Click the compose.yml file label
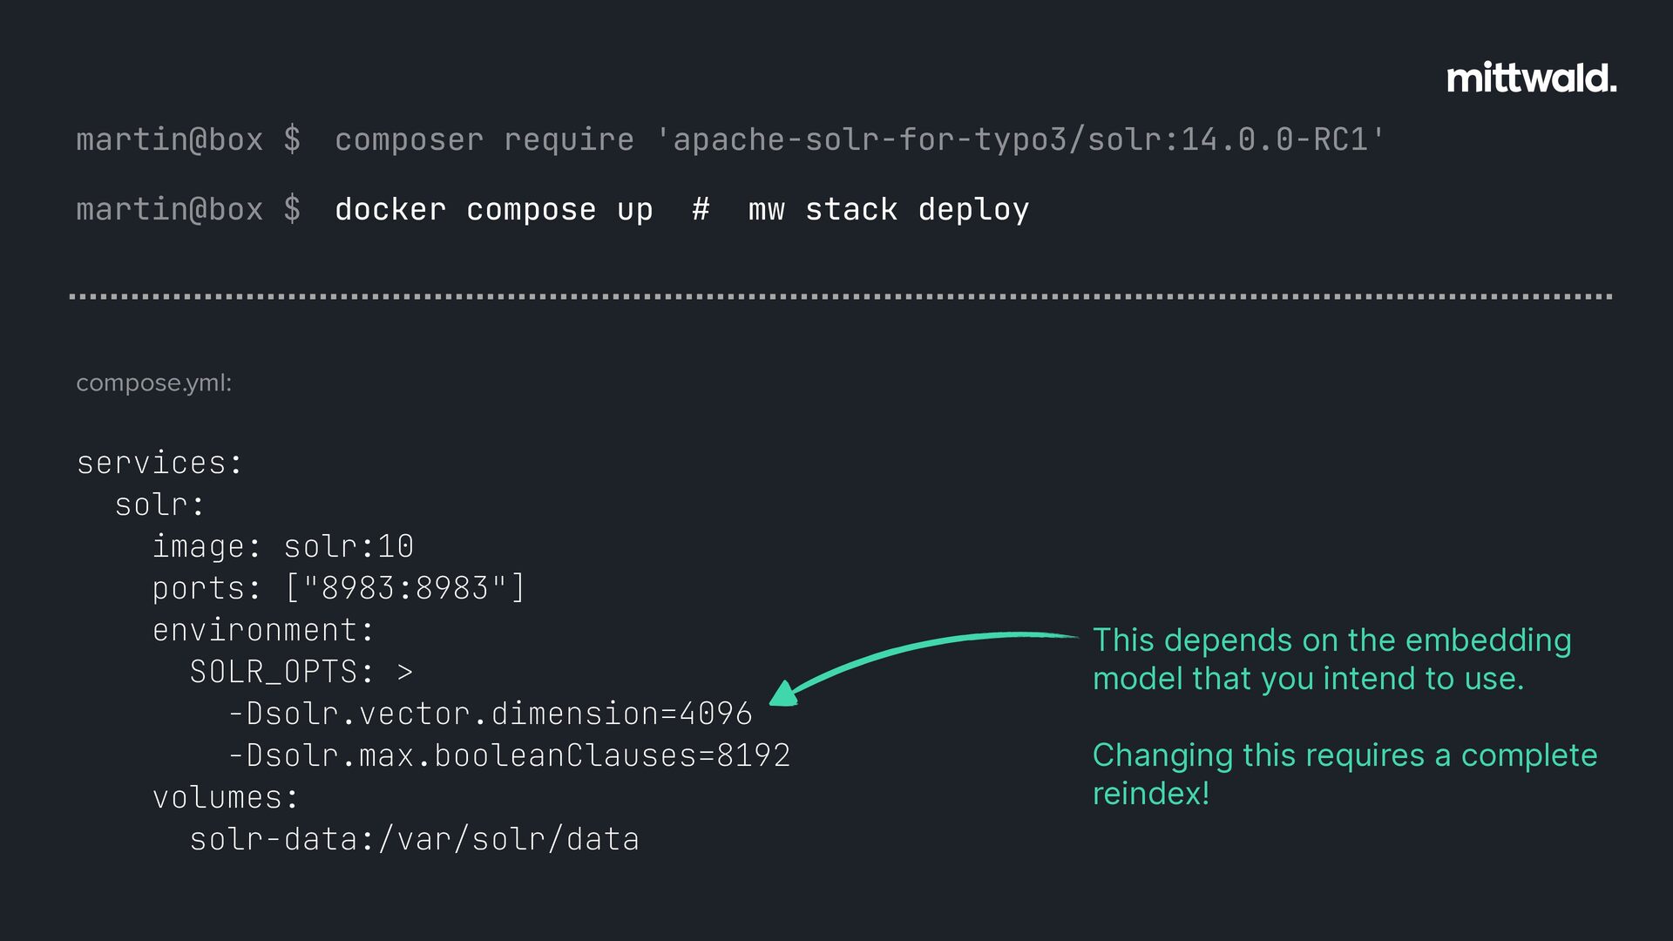 pos(154,383)
